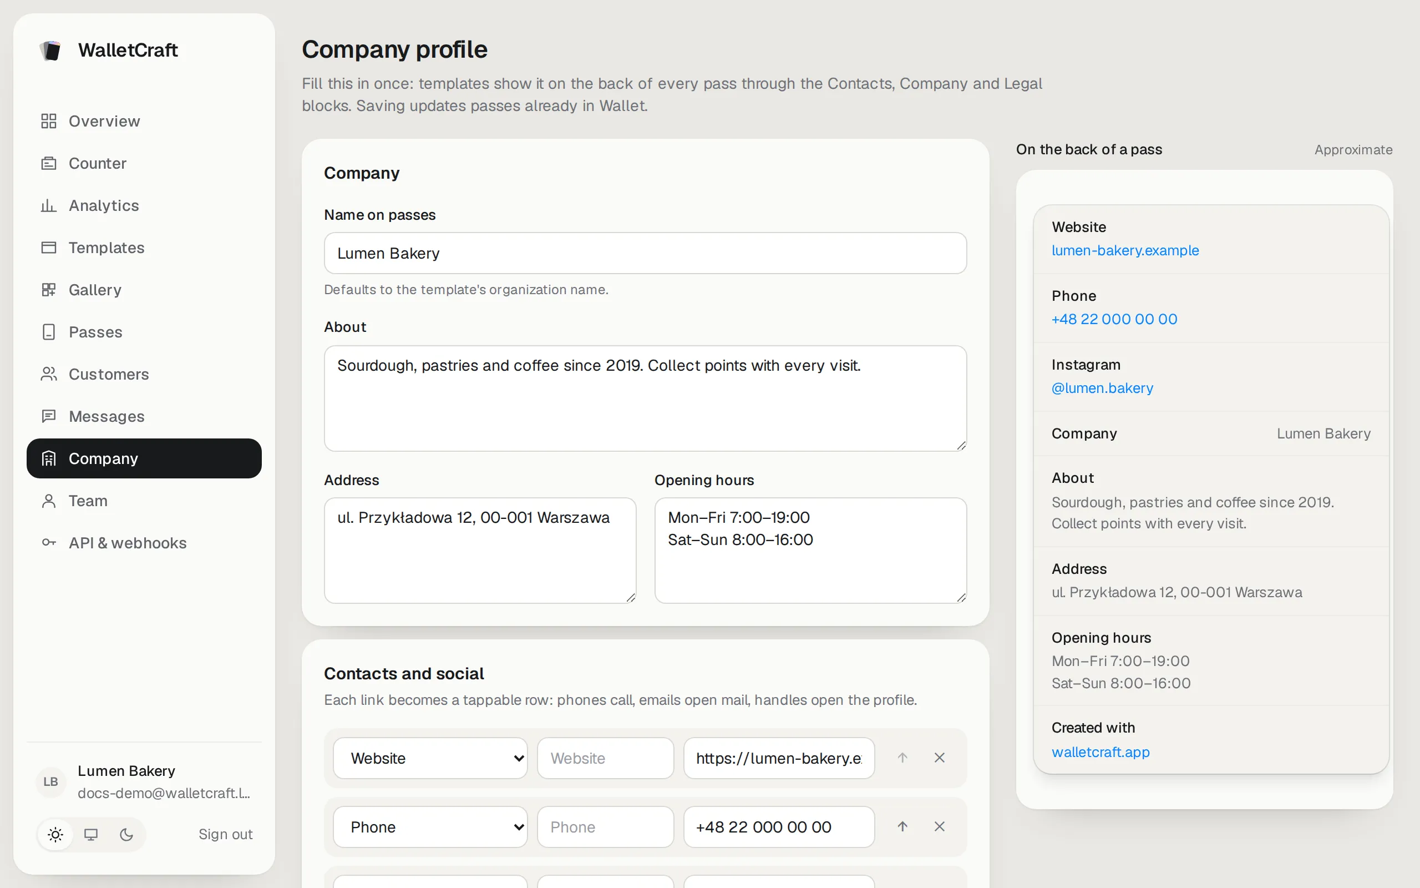The width and height of the screenshot is (1420, 888).
Task: Edit the +48 22 000 00 00 value field
Action: (779, 827)
